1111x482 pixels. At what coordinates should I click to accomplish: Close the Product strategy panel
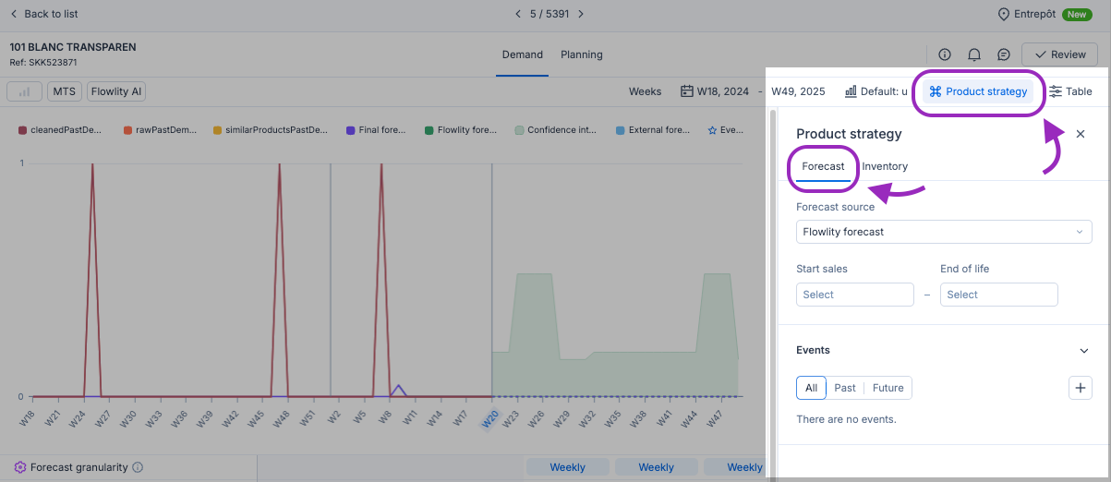1081,134
